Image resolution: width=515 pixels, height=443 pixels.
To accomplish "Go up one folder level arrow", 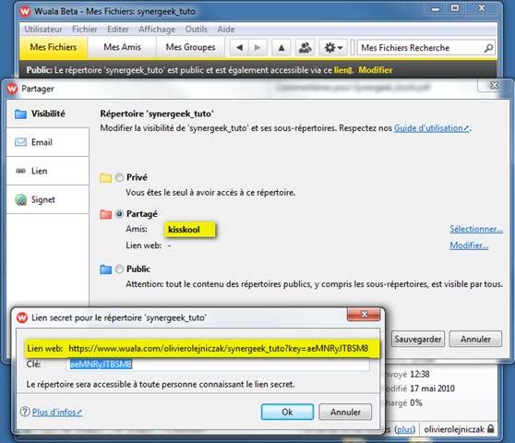I will [x=281, y=48].
